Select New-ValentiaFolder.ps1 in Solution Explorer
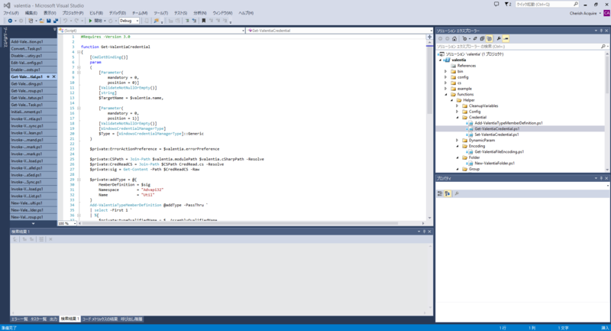611x331 pixels. pos(494,164)
